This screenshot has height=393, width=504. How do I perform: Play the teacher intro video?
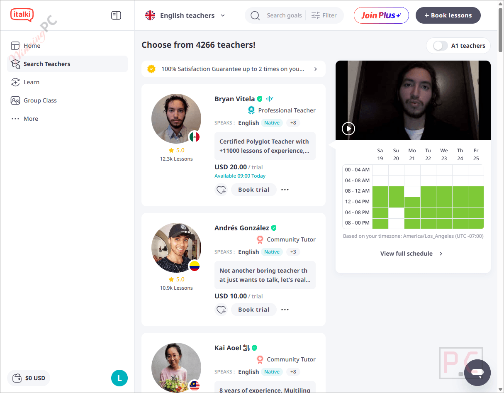[348, 129]
